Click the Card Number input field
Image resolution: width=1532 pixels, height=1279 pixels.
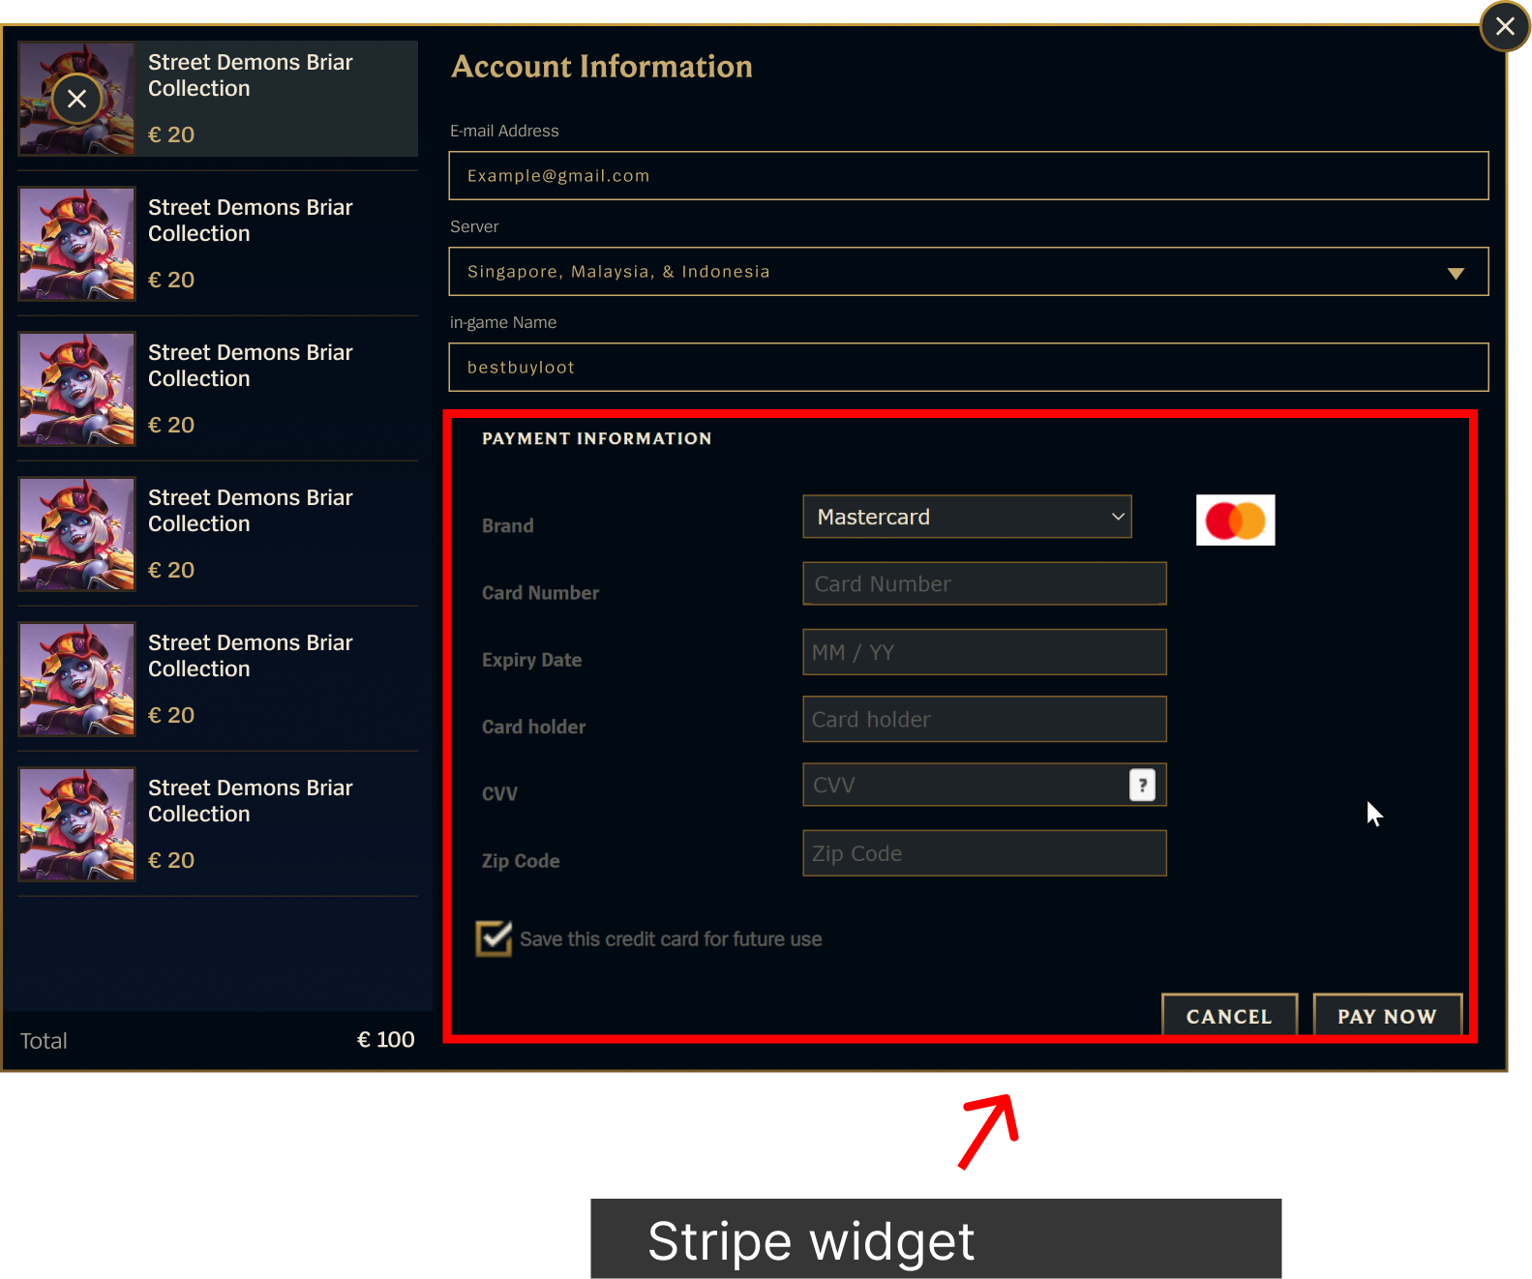pos(984,584)
